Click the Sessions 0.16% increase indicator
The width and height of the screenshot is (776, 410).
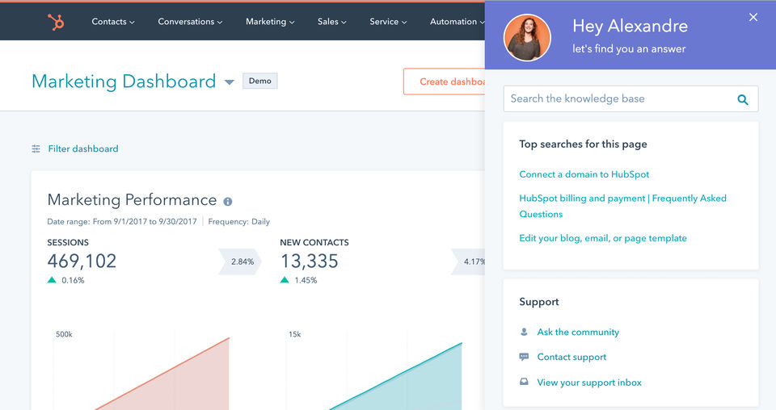[65, 280]
